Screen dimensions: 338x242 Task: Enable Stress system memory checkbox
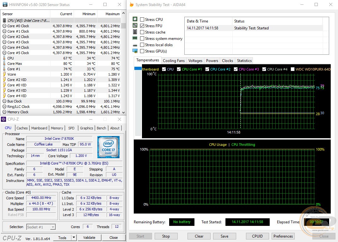142,38
